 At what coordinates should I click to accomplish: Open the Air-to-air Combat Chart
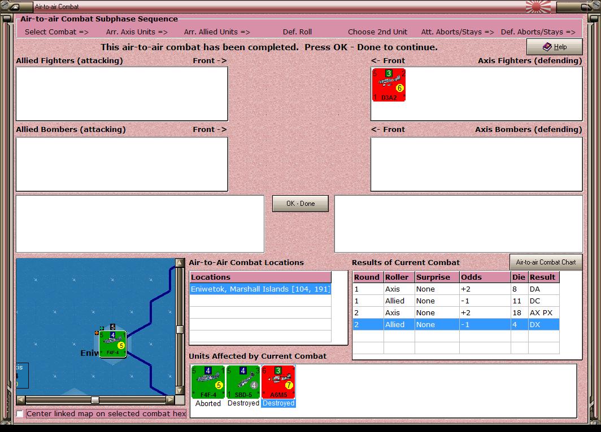point(546,262)
